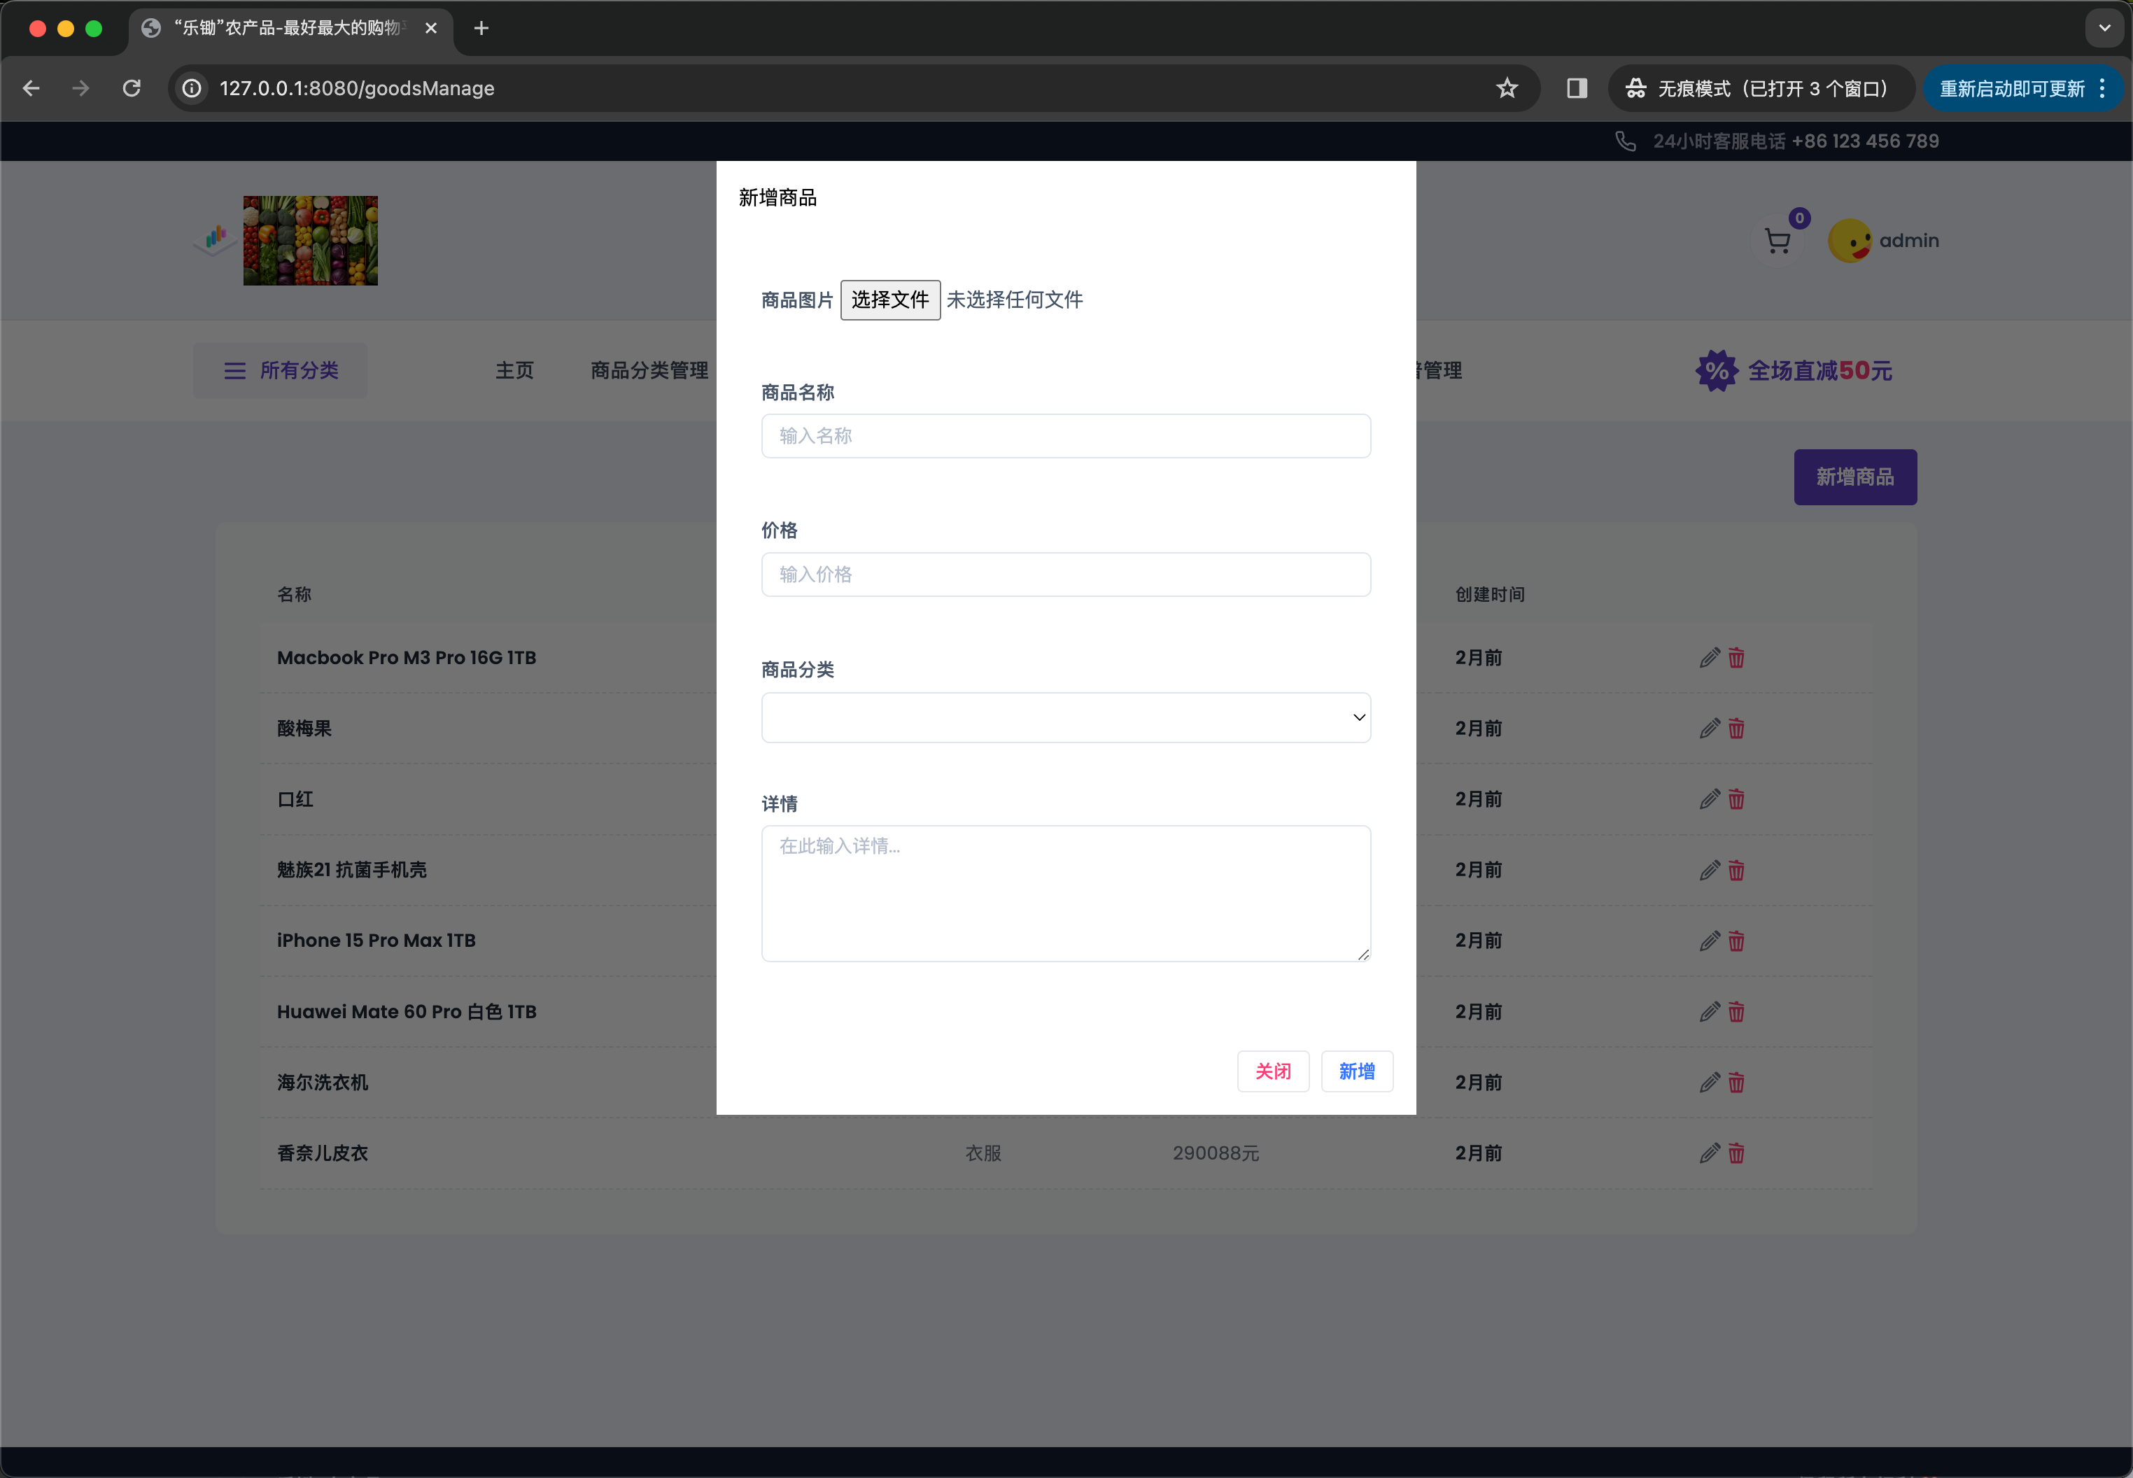Viewport: 2133px width, 1478px height.
Task: Click trash icon for 海尔洗衣机 row
Action: 1736,1083
